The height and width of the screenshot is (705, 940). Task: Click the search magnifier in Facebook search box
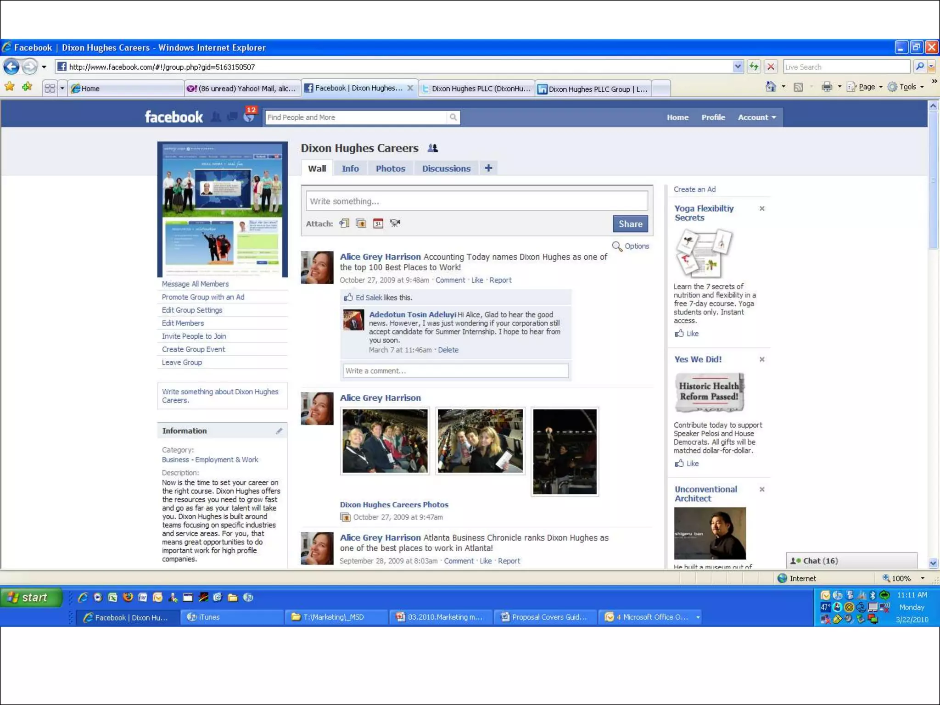pyautogui.click(x=453, y=117)
